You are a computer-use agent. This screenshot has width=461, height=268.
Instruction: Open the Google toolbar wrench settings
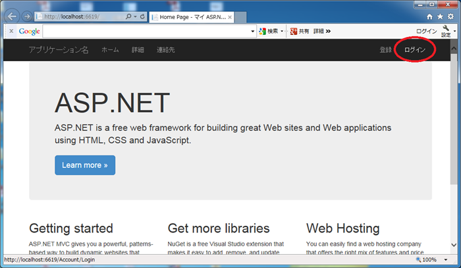446,31
